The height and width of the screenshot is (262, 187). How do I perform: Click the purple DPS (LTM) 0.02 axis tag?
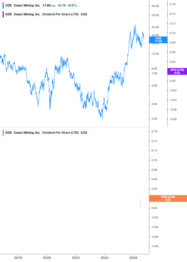177,71
